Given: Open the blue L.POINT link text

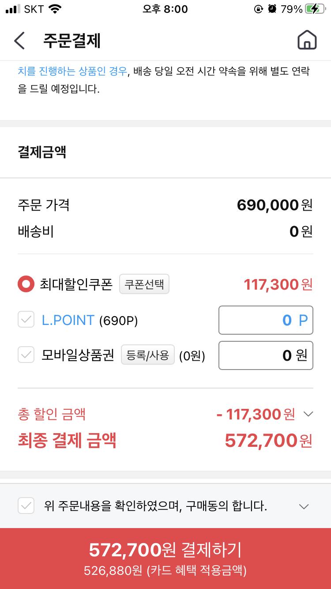Looking at the screenshot, I should pyautogui.click(x=68, y=320).
